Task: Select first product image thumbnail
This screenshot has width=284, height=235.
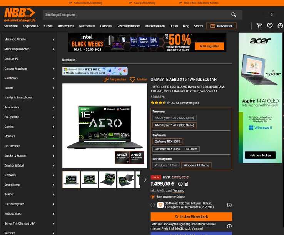Action: coord(71,180)
